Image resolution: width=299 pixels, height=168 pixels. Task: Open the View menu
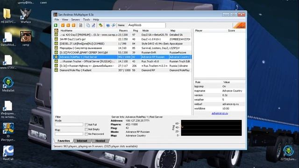point(65,20)
